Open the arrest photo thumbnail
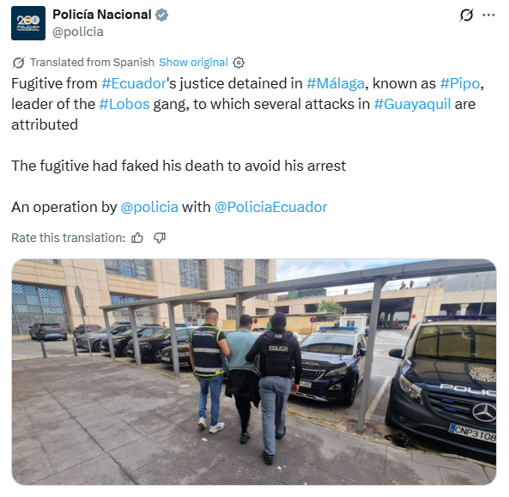The height and width of the screenshot is (497, 509). click(x=254, y=372)
